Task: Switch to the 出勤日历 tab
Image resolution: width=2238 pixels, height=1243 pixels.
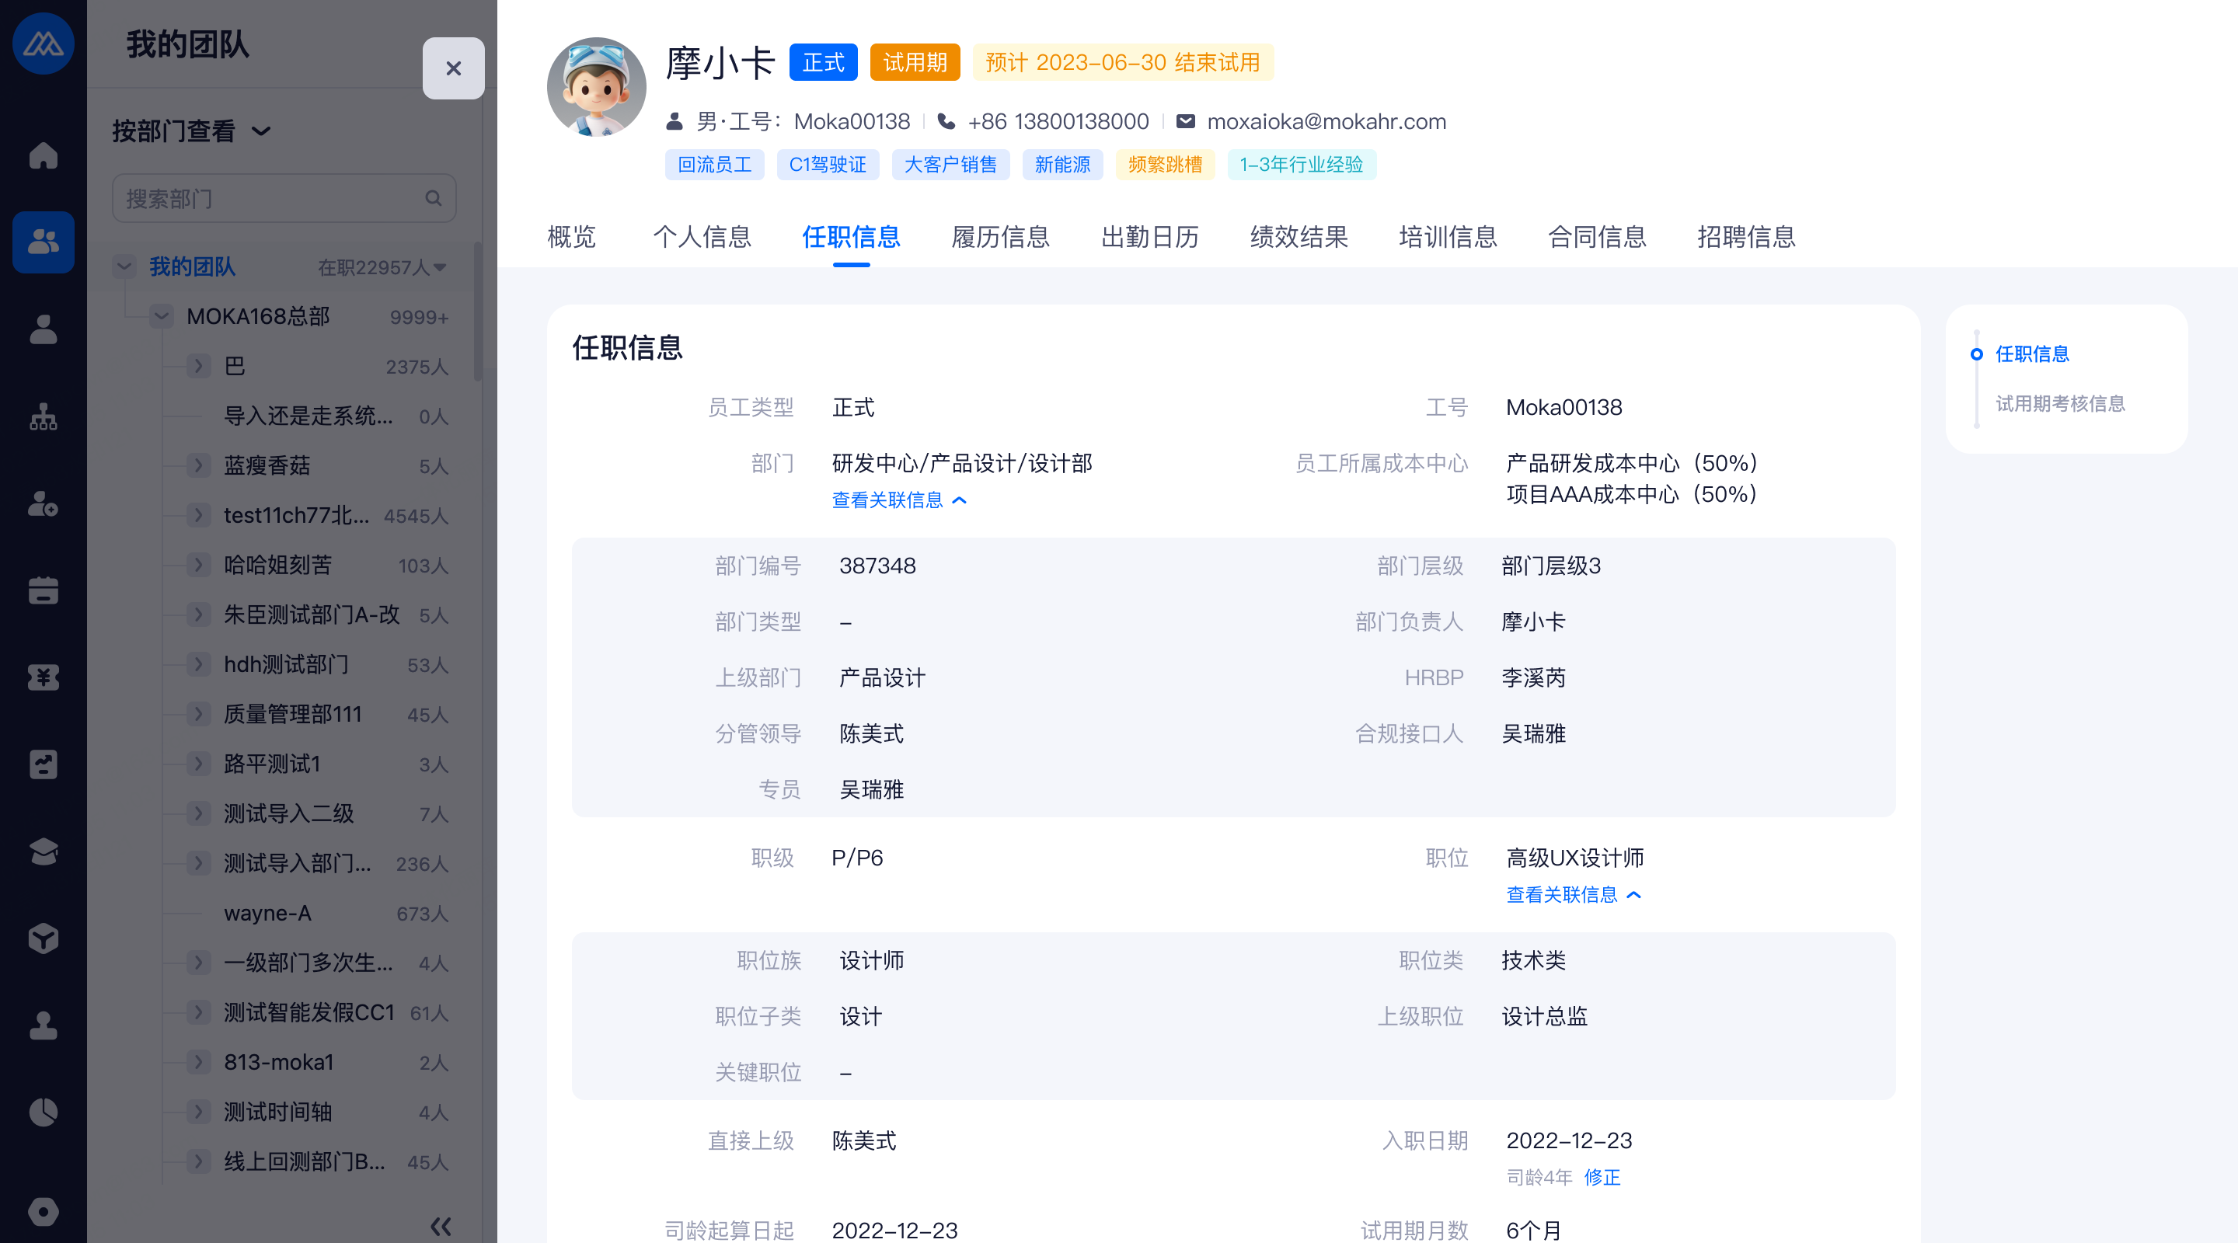Action: tap(1150, 236)
